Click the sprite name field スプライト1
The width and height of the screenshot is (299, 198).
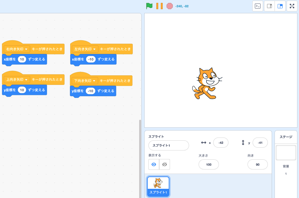[x=169, y=145]
